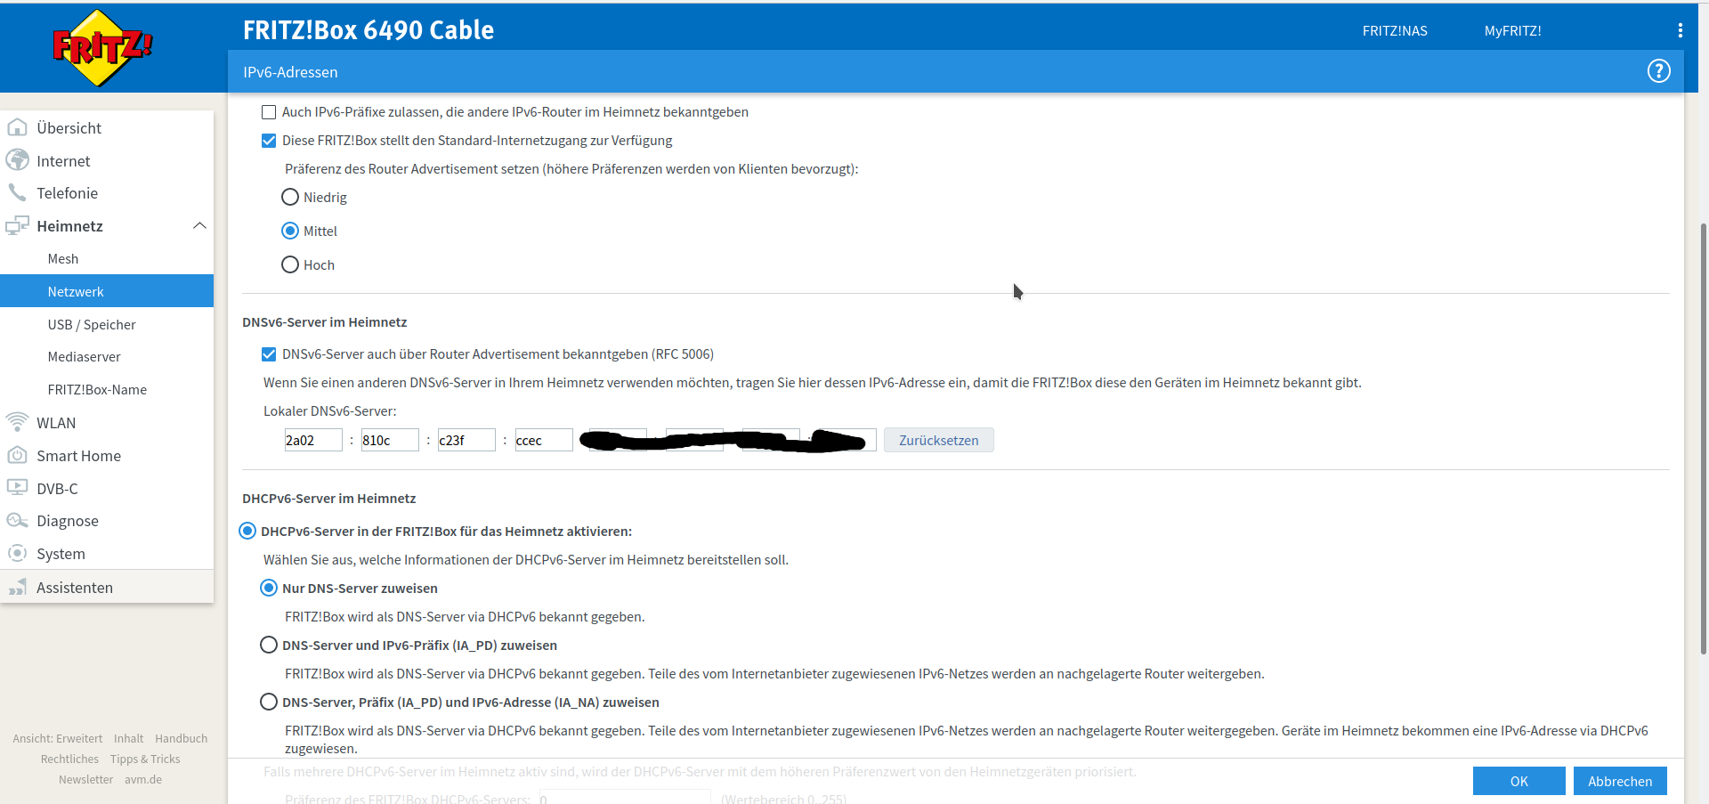The width and height of the screenshot is (1709, 804).
Task: Click the Diagnose icon
Action: click(17, 520)
